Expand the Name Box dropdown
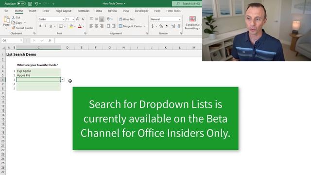311x175 pixels. coord(21,40)
